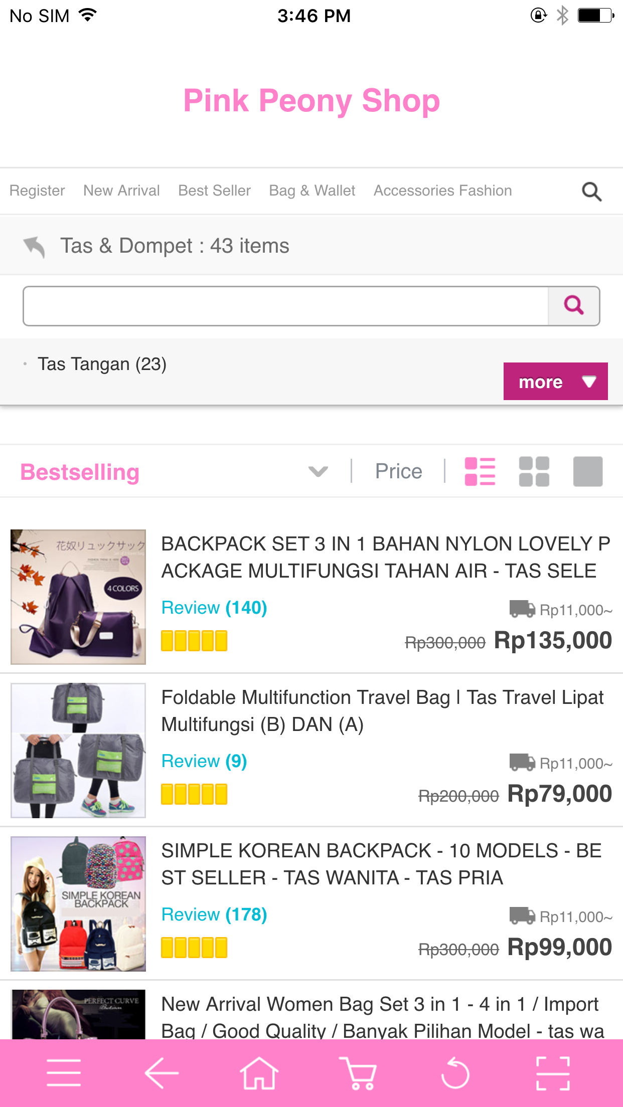Open the Bag & Wallet tab

tap(312, 191)
